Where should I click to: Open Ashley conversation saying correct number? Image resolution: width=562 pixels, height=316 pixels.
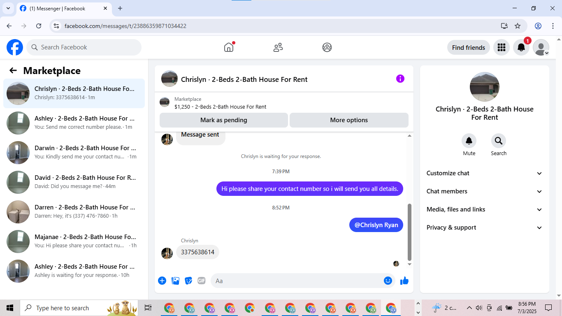(x=74, y=123)
